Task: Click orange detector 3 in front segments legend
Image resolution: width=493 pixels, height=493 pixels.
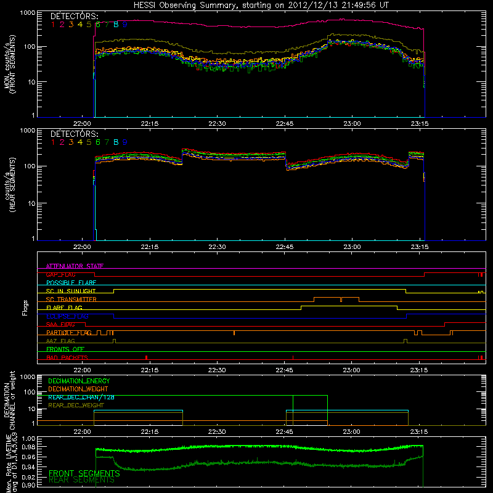Action: pyautogui.click(x=71, y=25)
